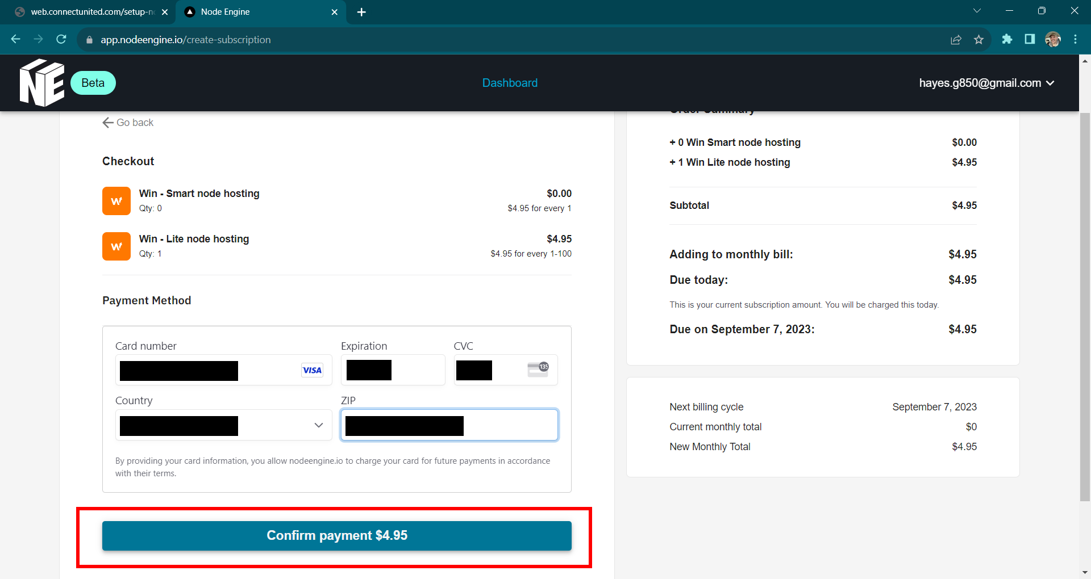This screenshot has height=579, width=1091.
Task: Close the Node Engine tab
Action: click(x=334, y=12)
